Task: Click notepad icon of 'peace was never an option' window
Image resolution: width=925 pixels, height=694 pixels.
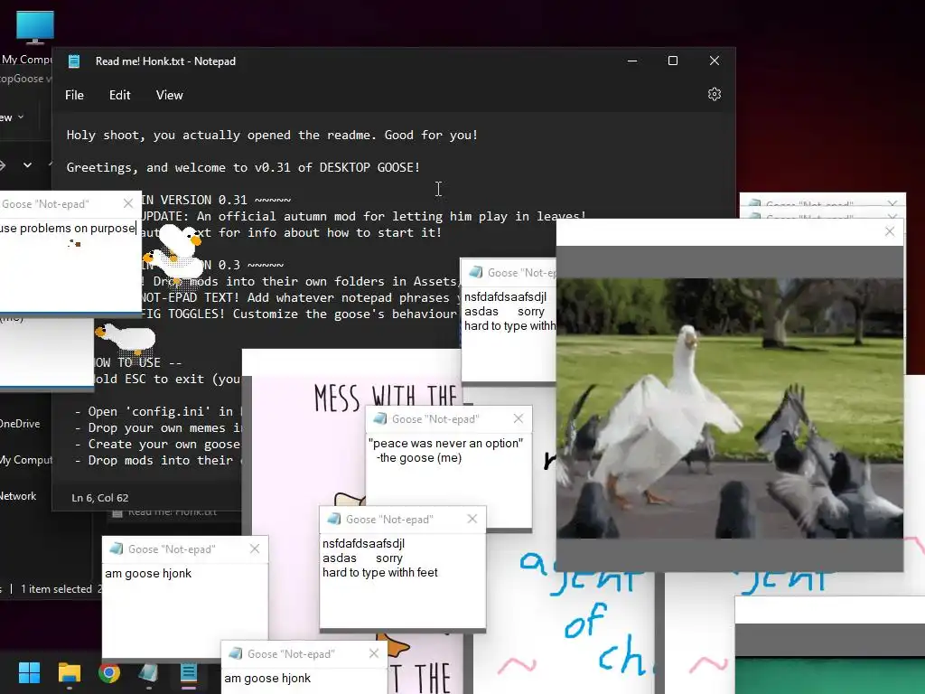Action: tap(380, 419)
